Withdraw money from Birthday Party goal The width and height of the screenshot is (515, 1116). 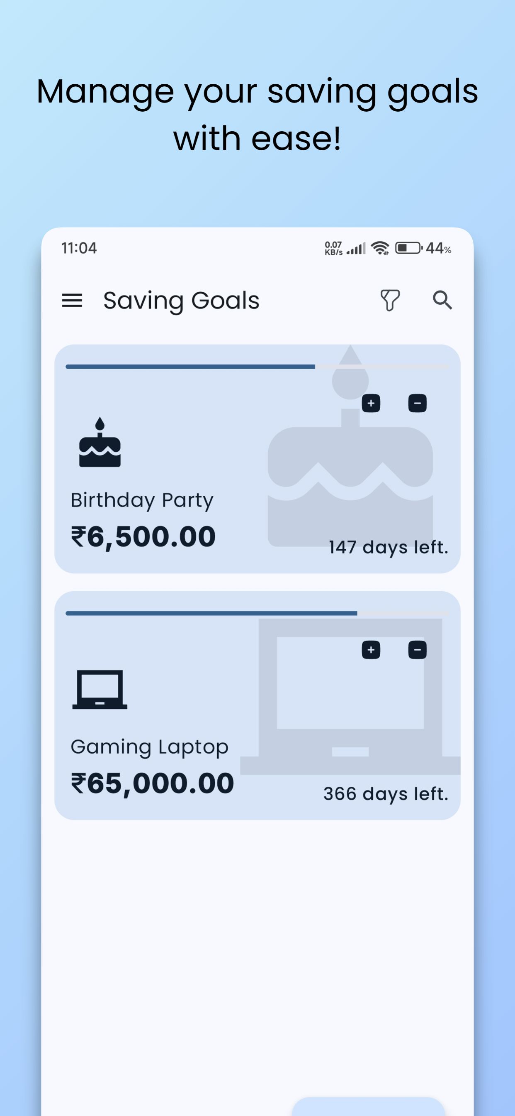coord(417,403)
